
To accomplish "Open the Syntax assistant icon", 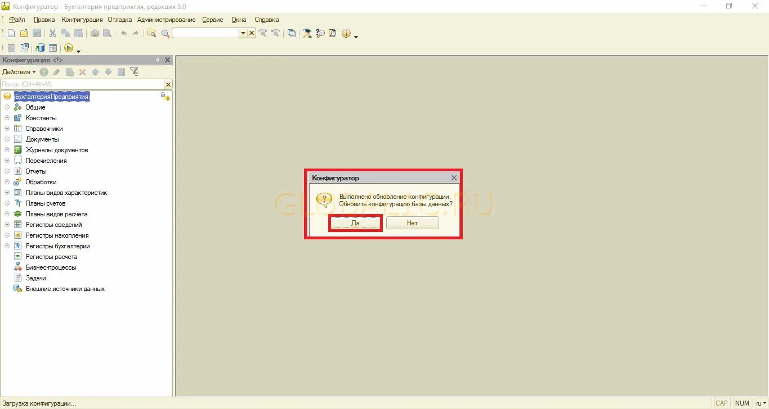I will [307, 33].
